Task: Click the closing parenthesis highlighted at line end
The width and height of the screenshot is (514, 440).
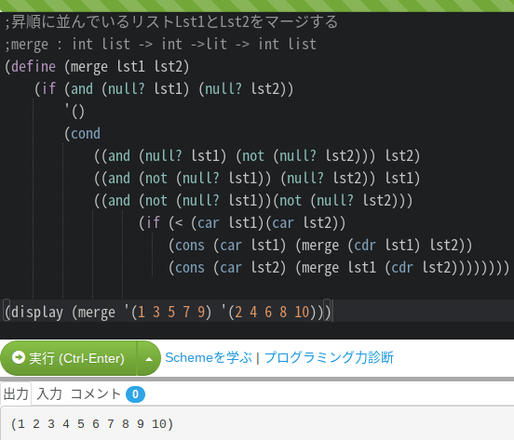Action: pyautogui.click(x=327, y=312)
